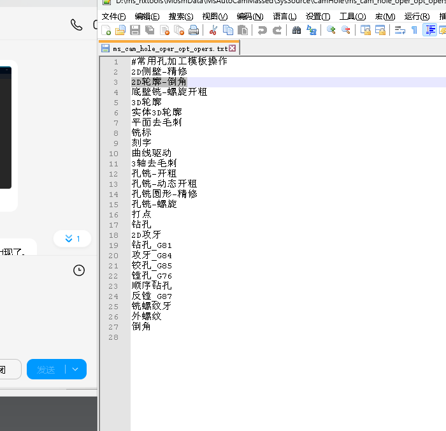Image resolution: width=446 pixels, height=431 pixels.
Task: Open the 工具(O) menu
Action: coord(353,17)
